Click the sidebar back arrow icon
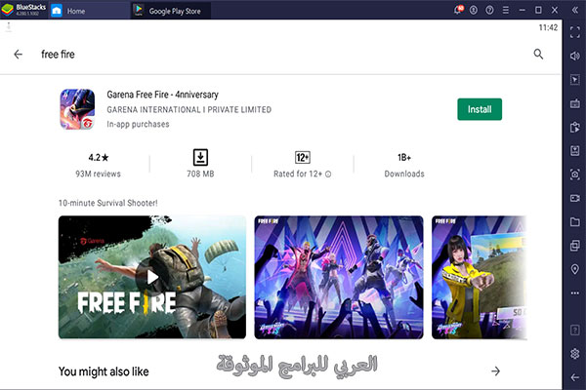586x390 pixels. coord(575,377)
